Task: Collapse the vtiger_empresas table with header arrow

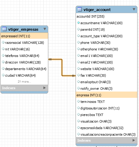Action: click(x=45, y=29)
